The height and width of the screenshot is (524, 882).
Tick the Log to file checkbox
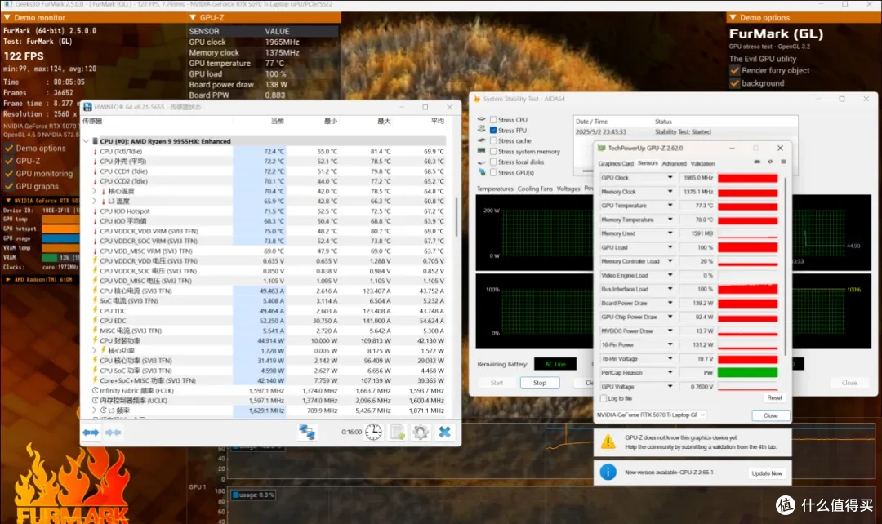604,398
